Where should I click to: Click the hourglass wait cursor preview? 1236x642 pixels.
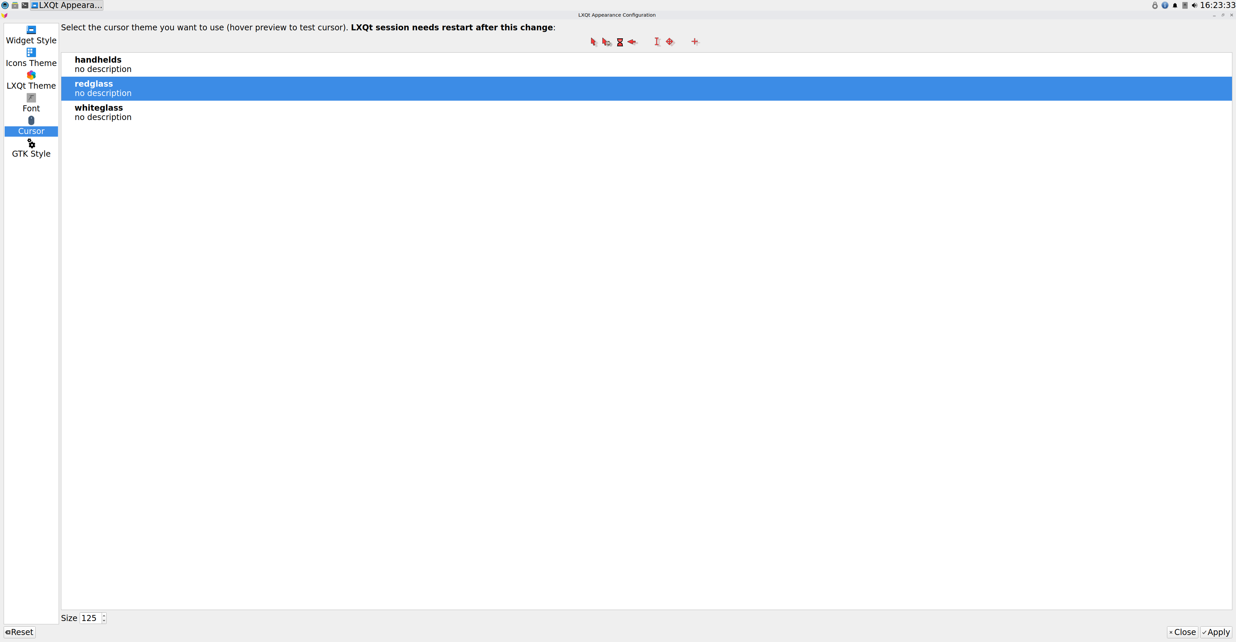pos(620,42)
